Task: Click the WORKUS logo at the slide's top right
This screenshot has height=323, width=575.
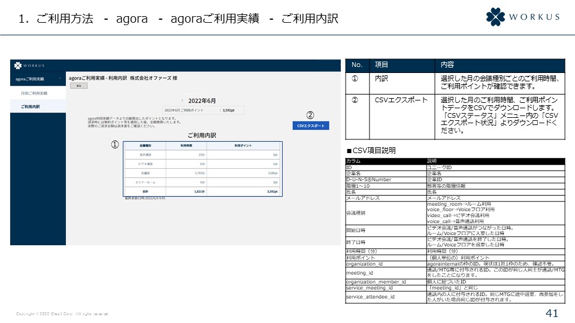Action: point(523,17)
